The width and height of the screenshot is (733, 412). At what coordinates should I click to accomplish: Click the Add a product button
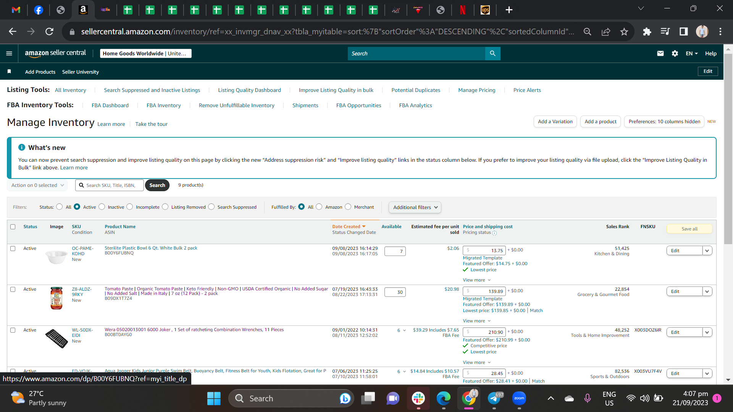point(601,122)
